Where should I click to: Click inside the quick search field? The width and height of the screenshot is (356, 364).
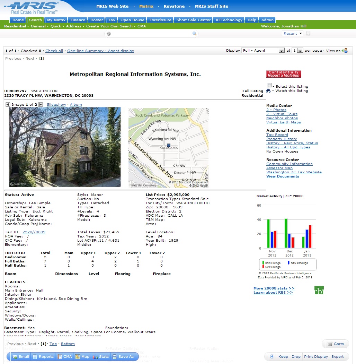151,34
